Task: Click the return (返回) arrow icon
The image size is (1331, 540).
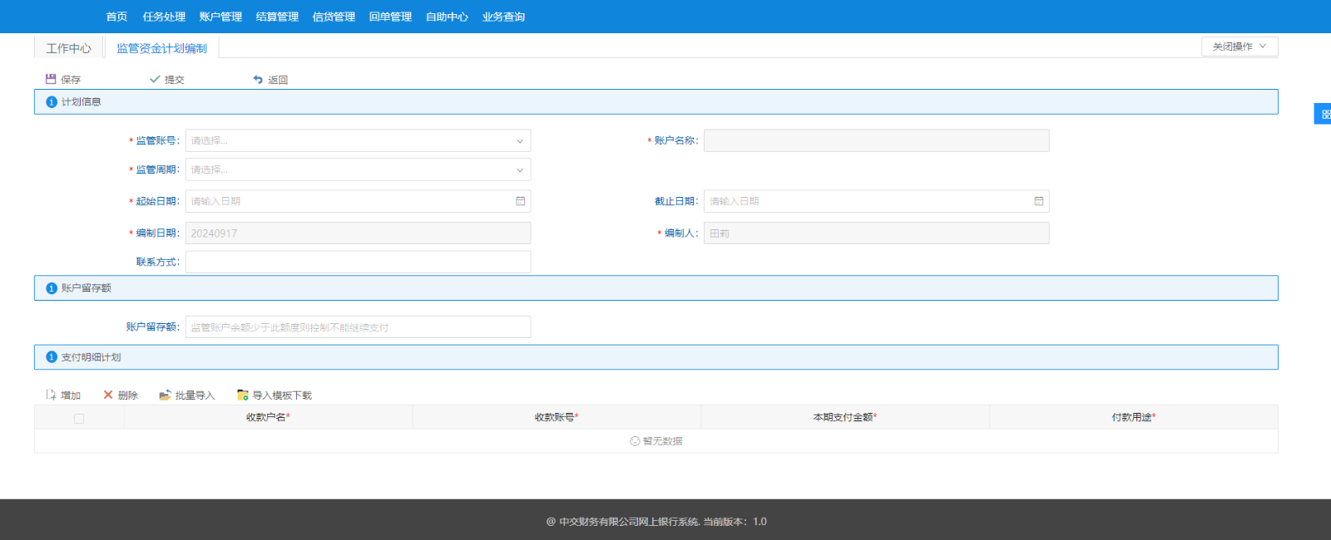Action: click(258, 80)
